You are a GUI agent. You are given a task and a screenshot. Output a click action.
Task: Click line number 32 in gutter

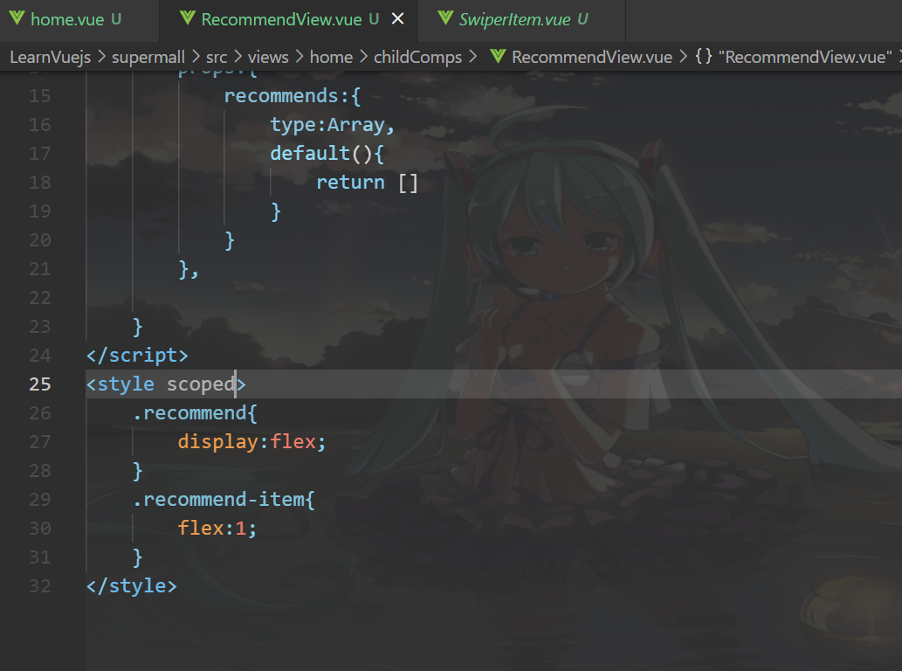tap(39, 586)
